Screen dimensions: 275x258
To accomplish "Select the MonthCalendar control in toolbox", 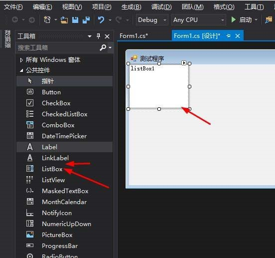I will point(65,202).
